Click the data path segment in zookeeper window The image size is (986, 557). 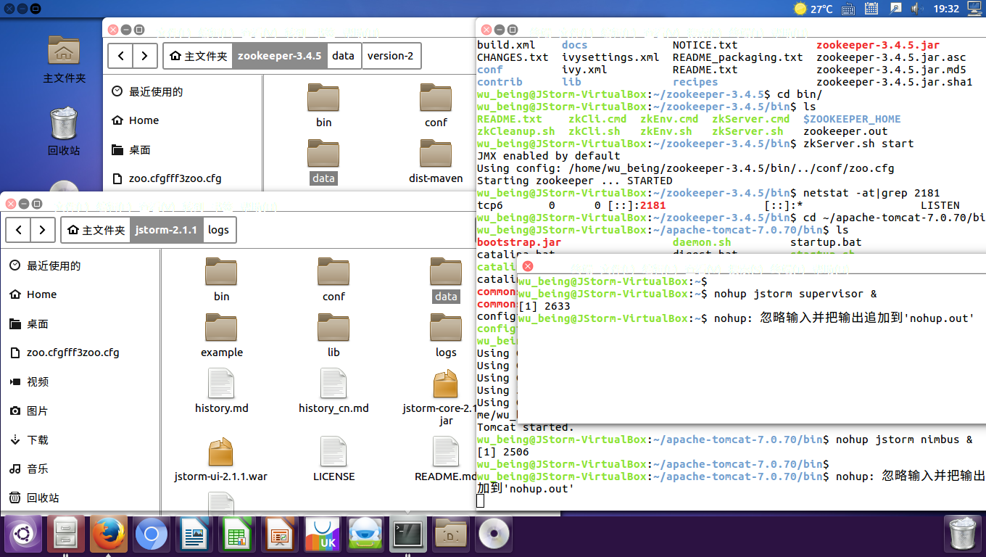344,56
